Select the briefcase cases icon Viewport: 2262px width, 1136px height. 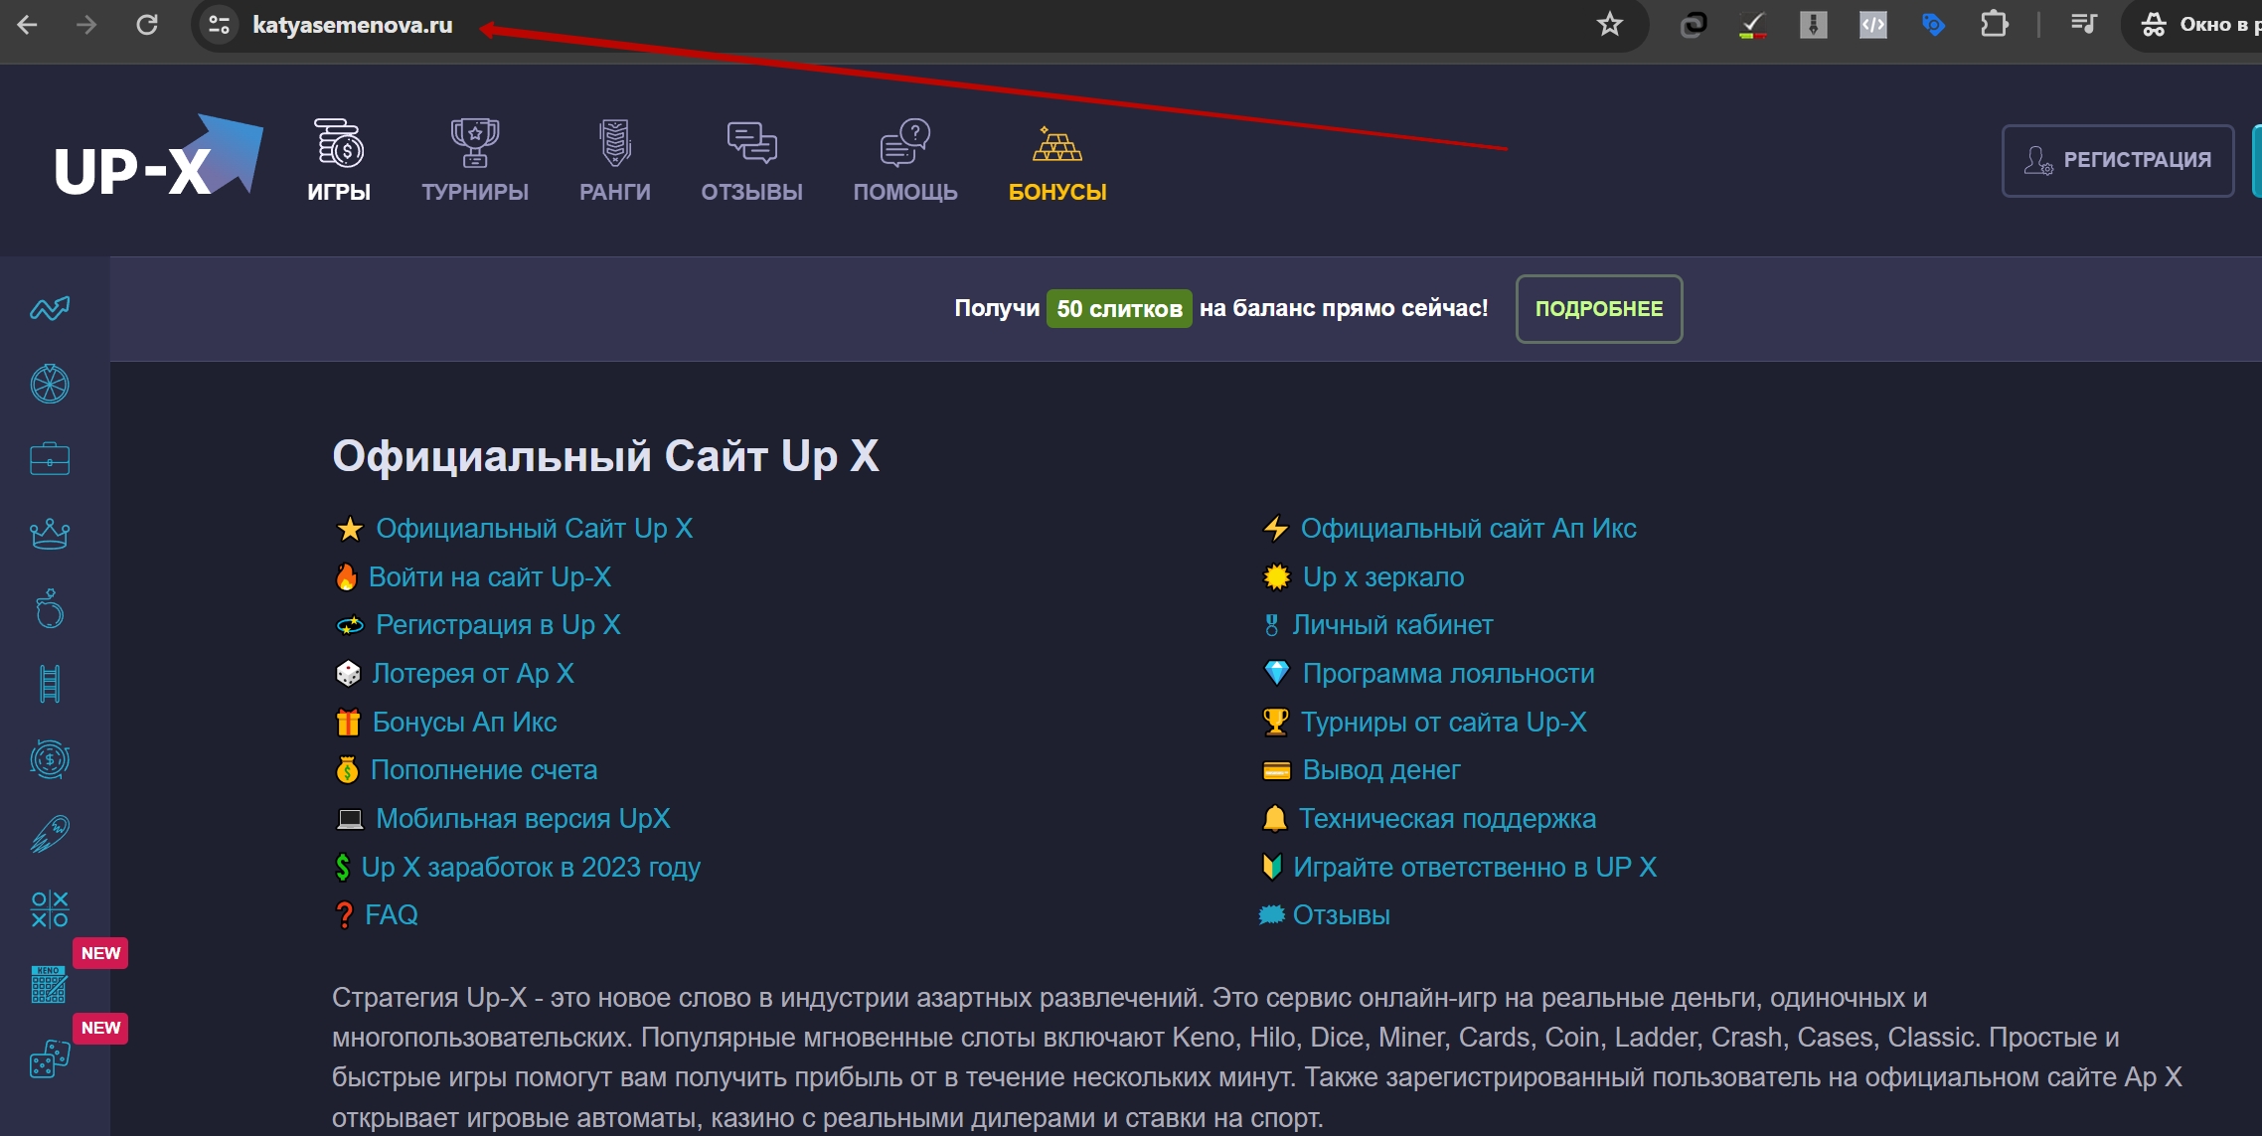50,459
